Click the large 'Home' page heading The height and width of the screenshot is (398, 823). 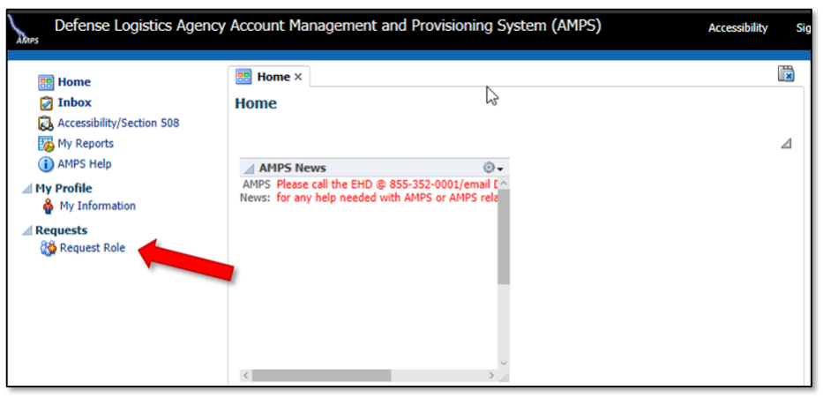[256, 104]
